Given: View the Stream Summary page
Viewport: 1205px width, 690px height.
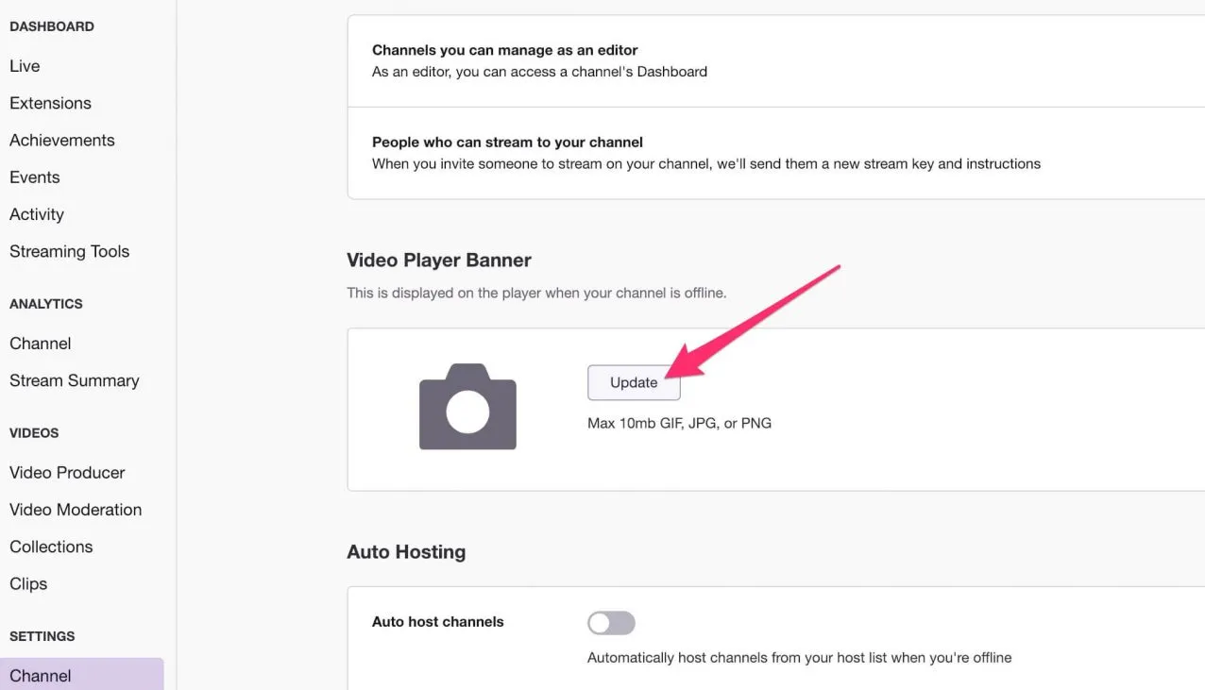Looking at the screenshot, I should (75, 380).
